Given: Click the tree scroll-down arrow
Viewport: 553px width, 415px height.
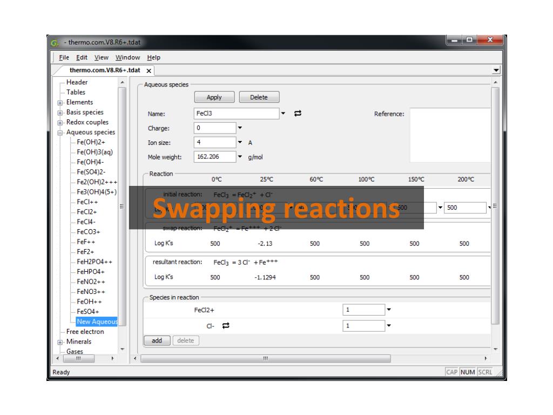Looking at the screenshot, I should tap(122, 350).
